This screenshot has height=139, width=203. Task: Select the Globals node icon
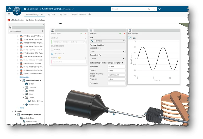pos(26,84)
